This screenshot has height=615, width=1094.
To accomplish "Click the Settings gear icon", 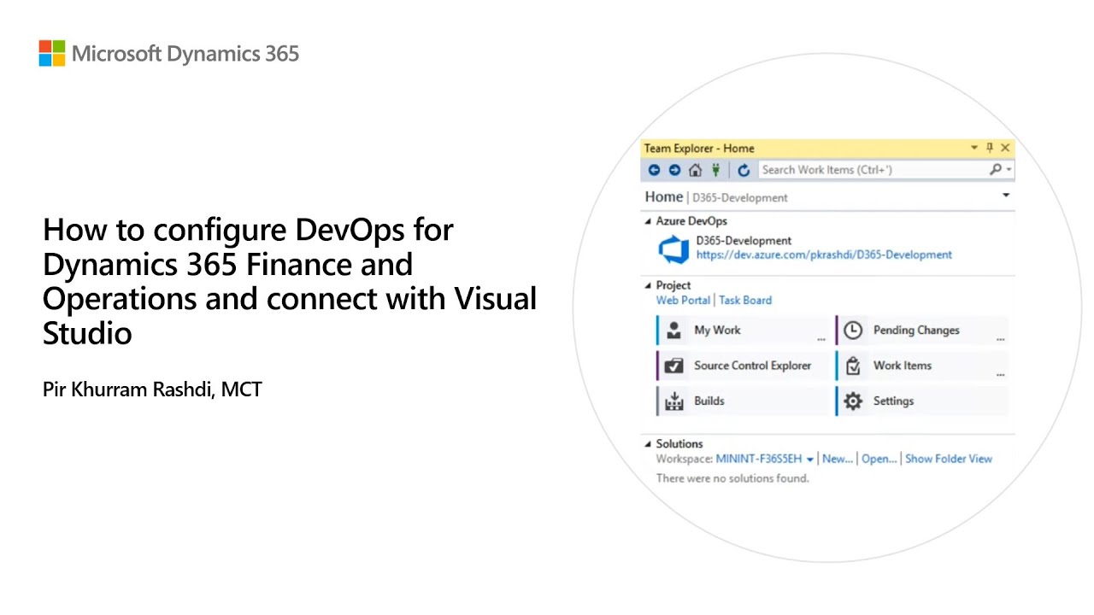I will [853, 401].
